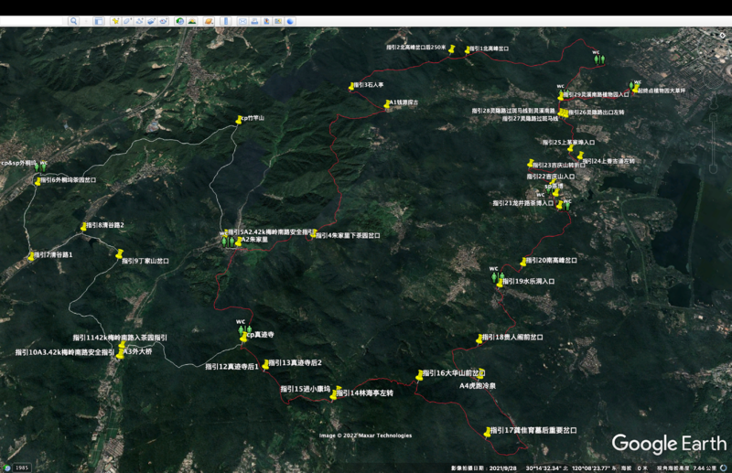732x473 pixels.
Task: Open the planets switcher dropdown
Action: tap(210, 21)
